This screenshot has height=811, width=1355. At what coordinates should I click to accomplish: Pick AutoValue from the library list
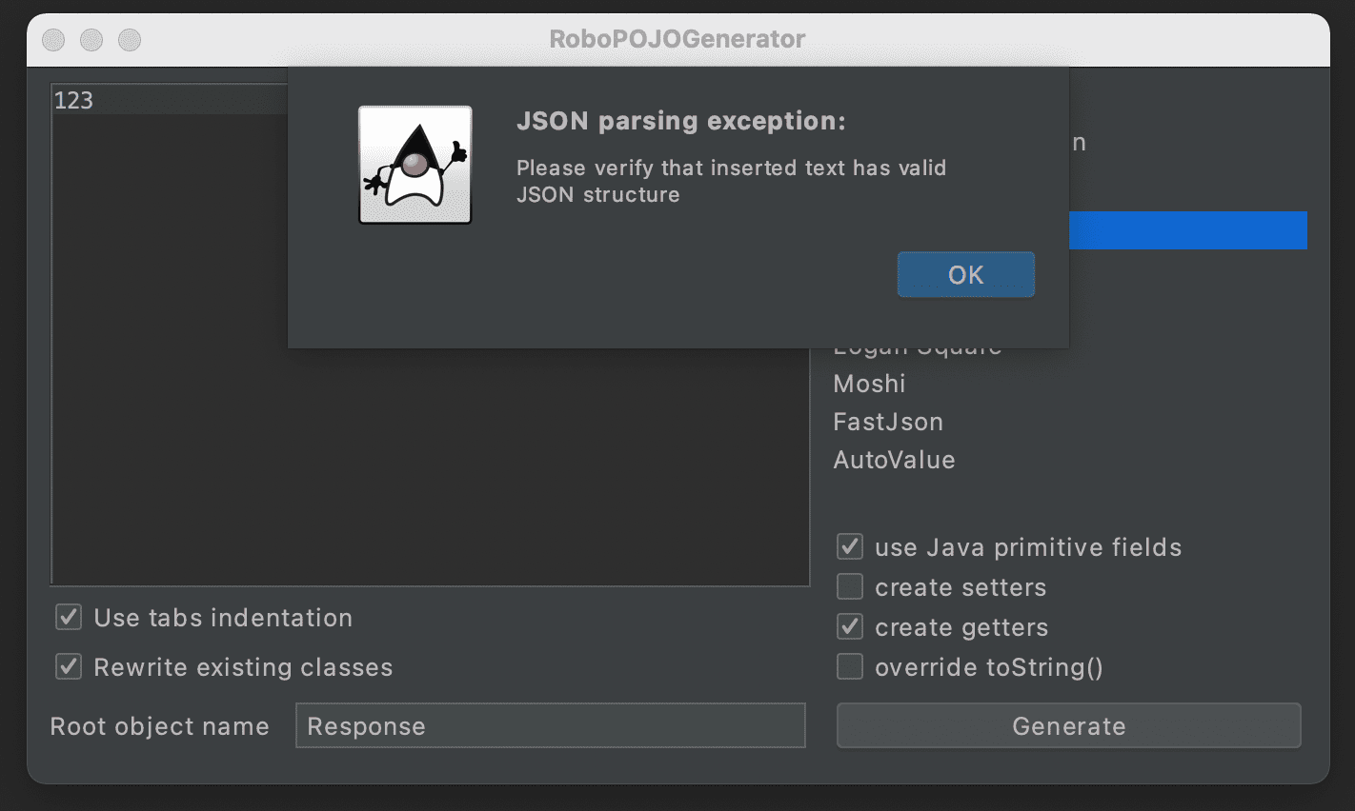coord(894,460)
